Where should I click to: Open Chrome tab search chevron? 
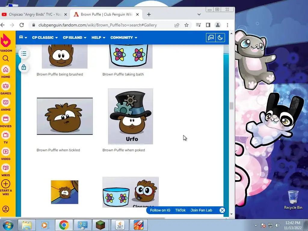coord(199,14)
